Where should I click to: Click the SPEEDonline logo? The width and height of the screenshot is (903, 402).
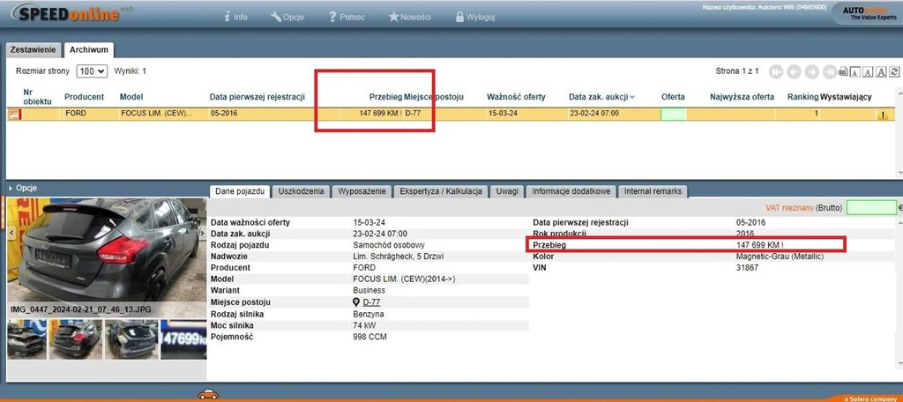click(x=72, y=14)
